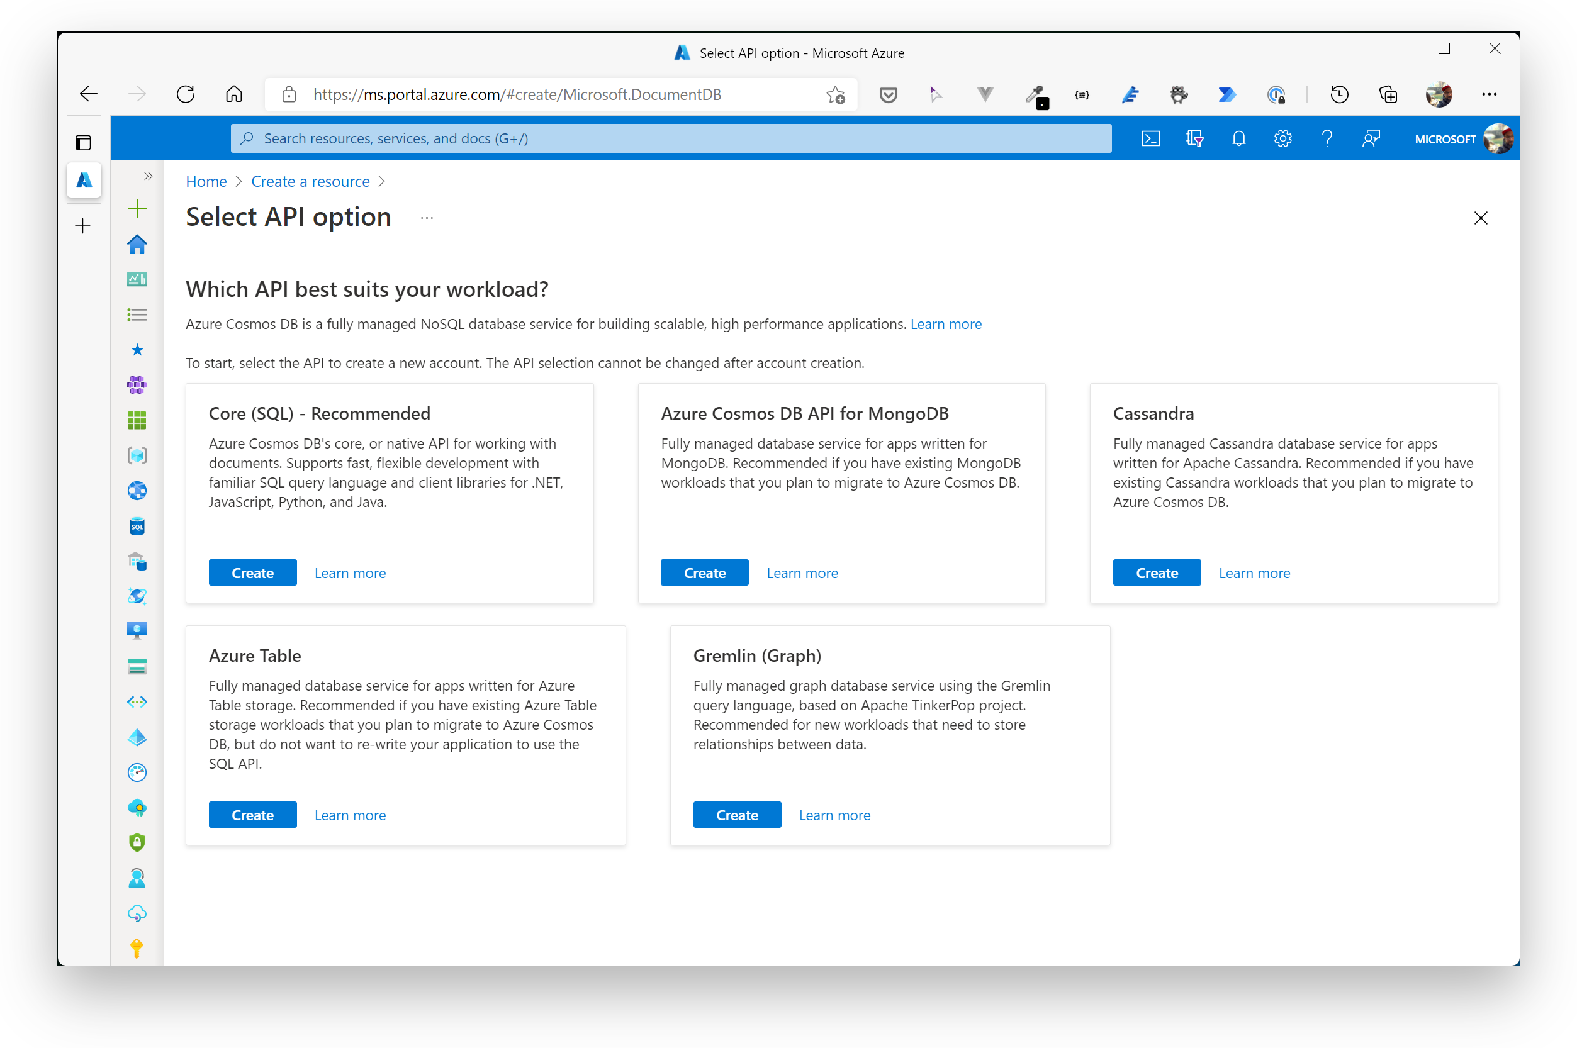Open Security shield icon in sidebar

coord(137,842)
